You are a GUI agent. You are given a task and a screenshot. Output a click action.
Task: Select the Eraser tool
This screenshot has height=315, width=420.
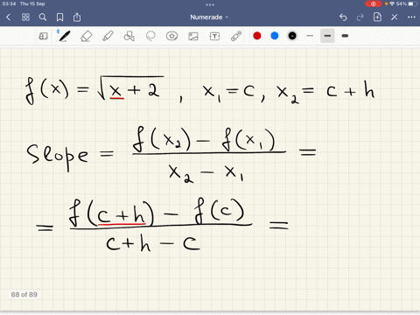point(86,36)
